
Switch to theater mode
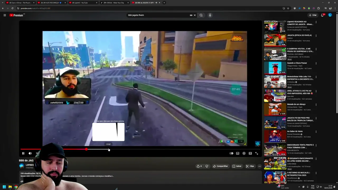click(x=250, y=153)
